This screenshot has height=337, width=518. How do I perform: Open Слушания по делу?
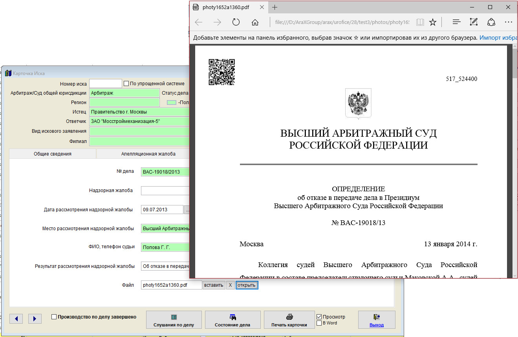[174, 320]
